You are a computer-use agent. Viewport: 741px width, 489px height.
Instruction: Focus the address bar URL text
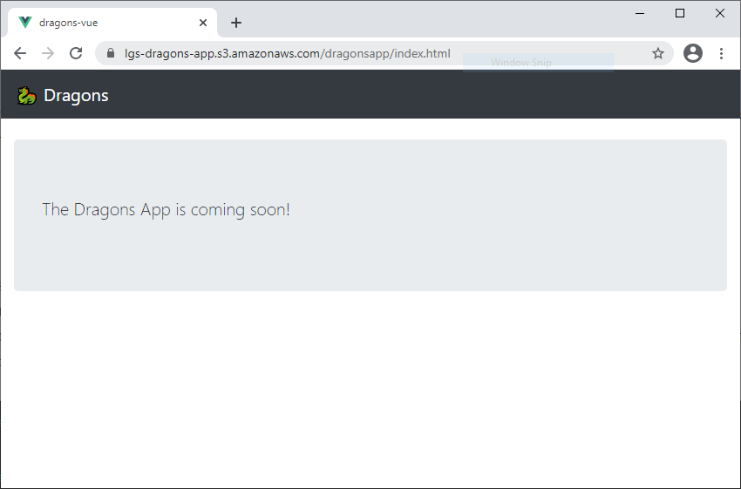(x=288, y=53)
